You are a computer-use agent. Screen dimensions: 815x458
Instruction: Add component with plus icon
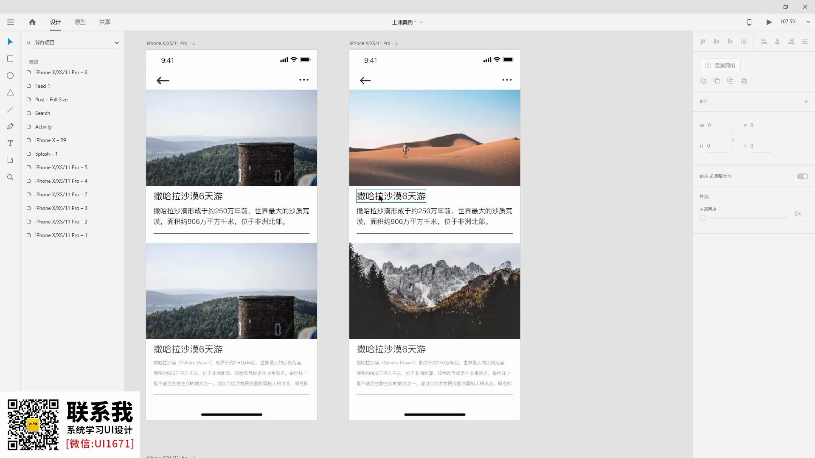[806, 101]
